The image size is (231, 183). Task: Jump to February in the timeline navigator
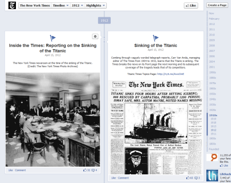[214, 19]
